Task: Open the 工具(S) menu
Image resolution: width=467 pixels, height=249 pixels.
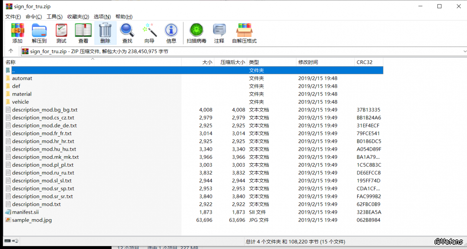Action: (55, 17)
